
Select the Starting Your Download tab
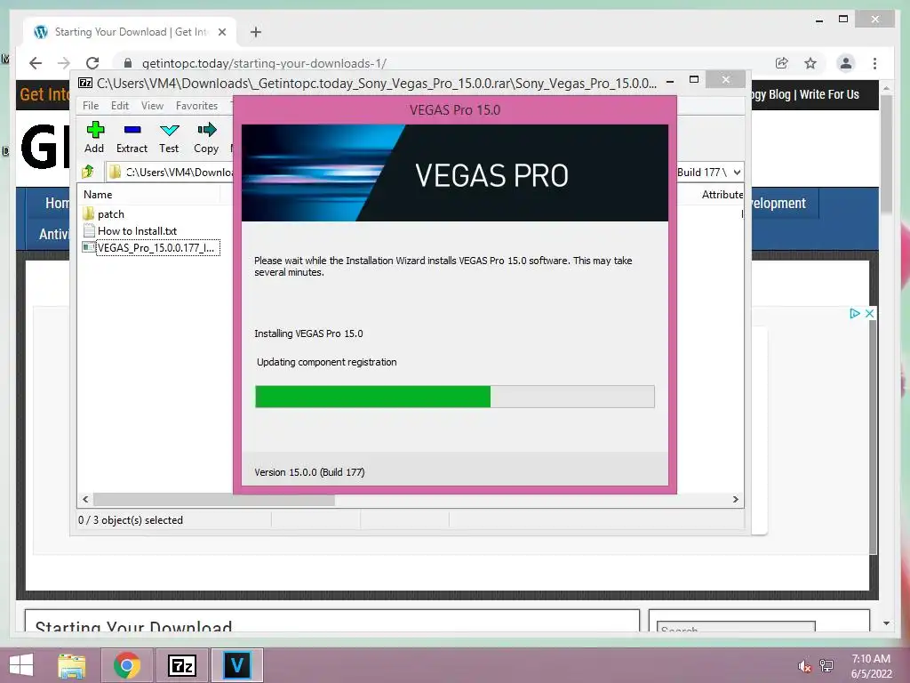click(130, 32)
